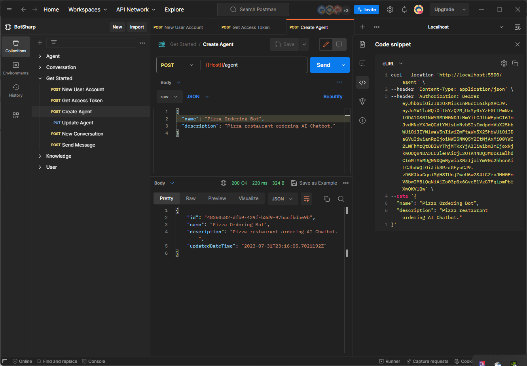Screen dimensions: 527x366
Task: Open the lightbulb related-requests icon
Action: pyautogui.click(x=362, y=101)
